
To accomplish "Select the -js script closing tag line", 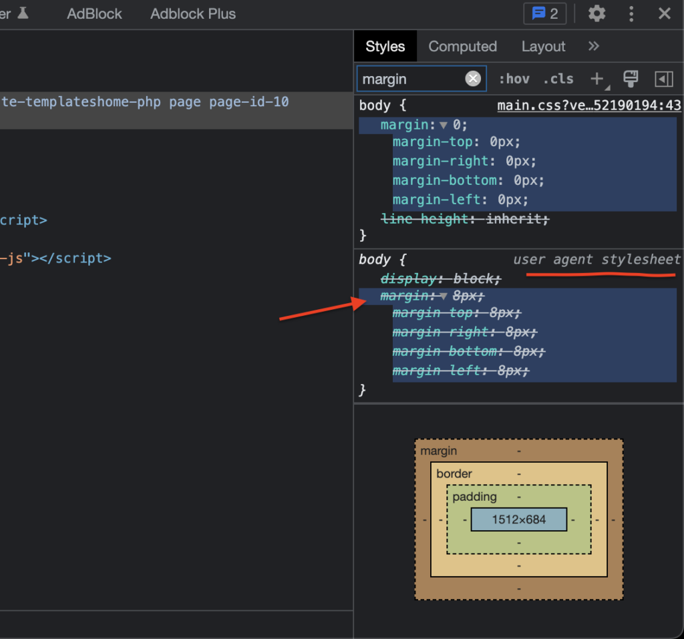I will (x=55, y=258).
